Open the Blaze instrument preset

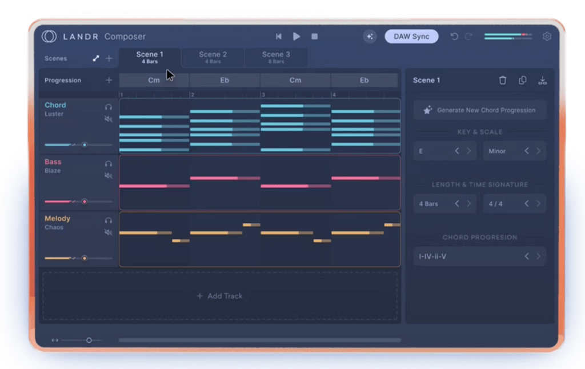click(x=53, y=171)
